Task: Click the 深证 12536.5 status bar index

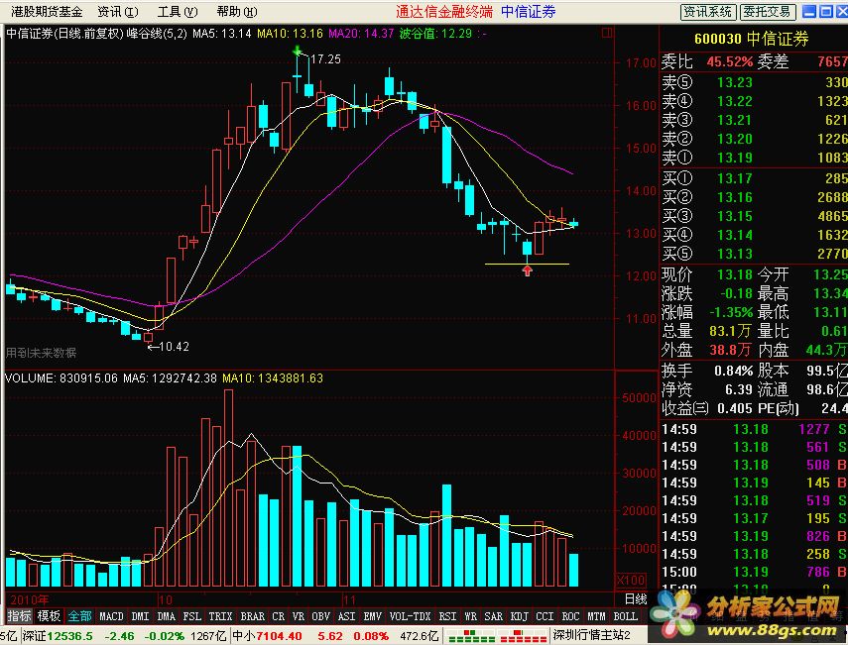Action: pyautogui.click(x=59, y=636)
